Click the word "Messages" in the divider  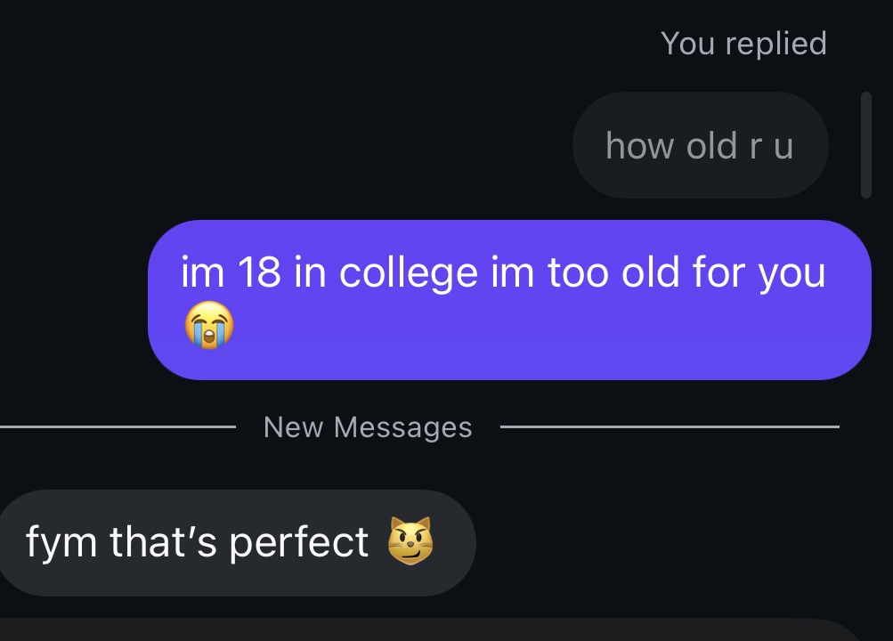tap(402, 427)
